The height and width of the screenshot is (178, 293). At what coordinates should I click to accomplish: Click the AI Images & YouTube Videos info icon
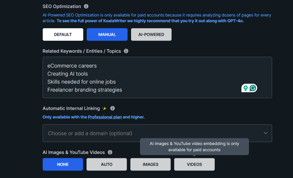pyautogui.click(x=110, y=152)
